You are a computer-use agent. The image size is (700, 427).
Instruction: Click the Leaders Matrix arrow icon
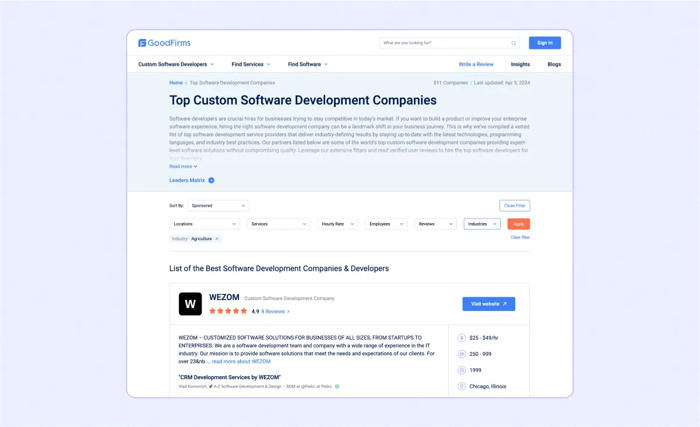[211, 181]
